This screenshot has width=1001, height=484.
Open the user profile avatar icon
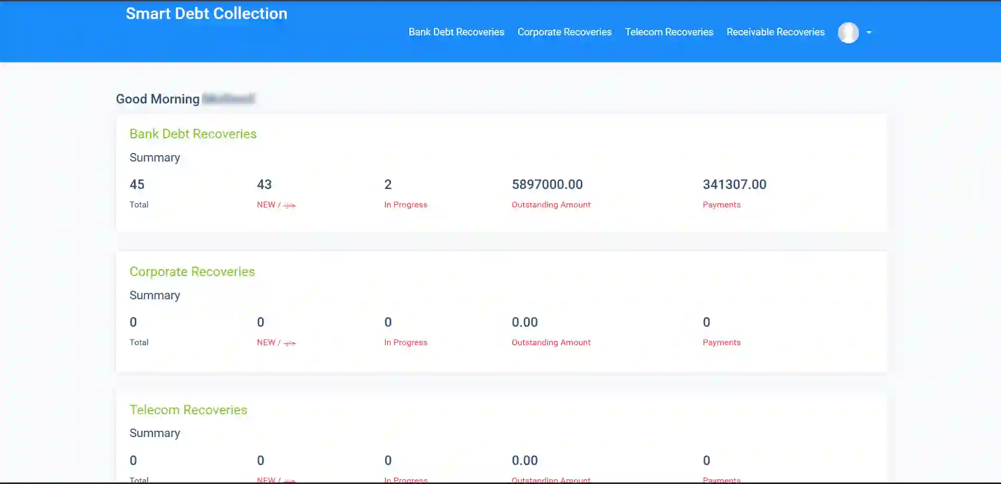(848, 32)
